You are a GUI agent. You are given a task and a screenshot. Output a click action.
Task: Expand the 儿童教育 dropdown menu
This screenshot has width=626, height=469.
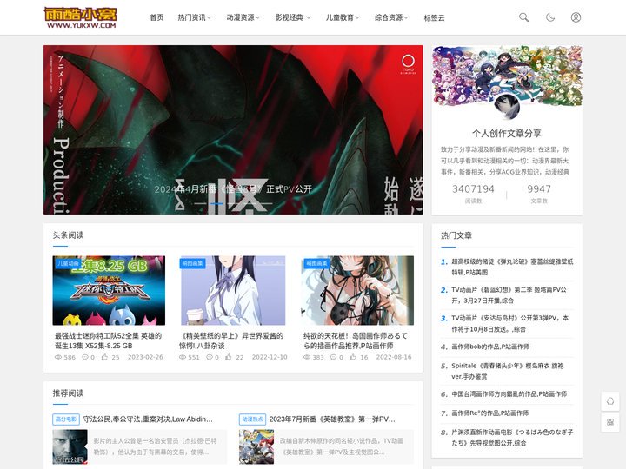coord(343,17)
